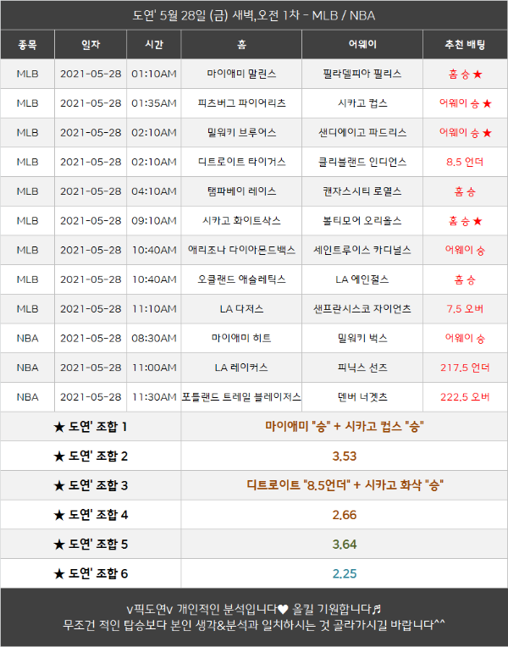Select the 추천 배팅 column header
Viewport: 508px width, 647px height.
(465, 45)
